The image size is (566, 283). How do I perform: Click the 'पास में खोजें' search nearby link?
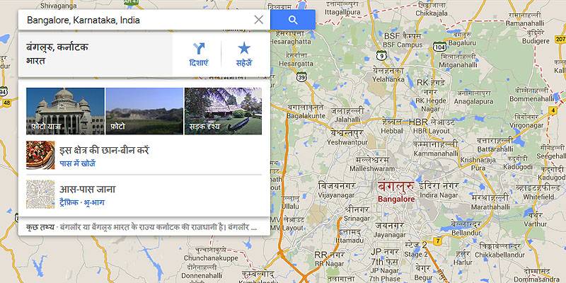(x=78, y=164)
